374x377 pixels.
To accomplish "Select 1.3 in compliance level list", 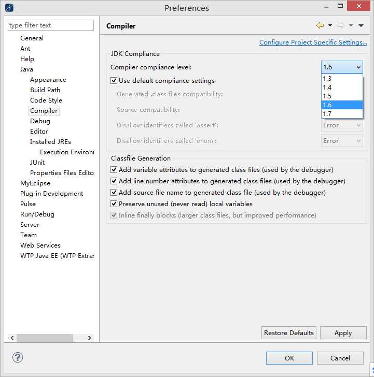I will click(342, 79).
